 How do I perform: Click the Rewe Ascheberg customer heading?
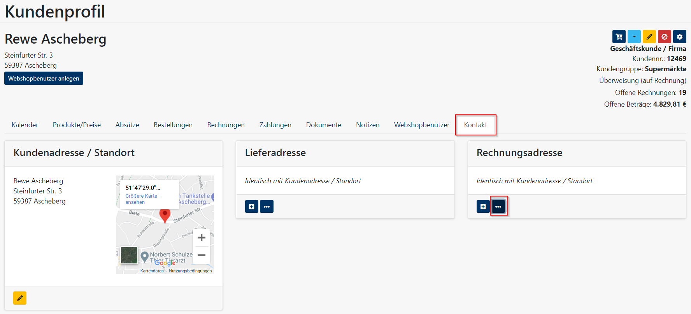[55, 39]
